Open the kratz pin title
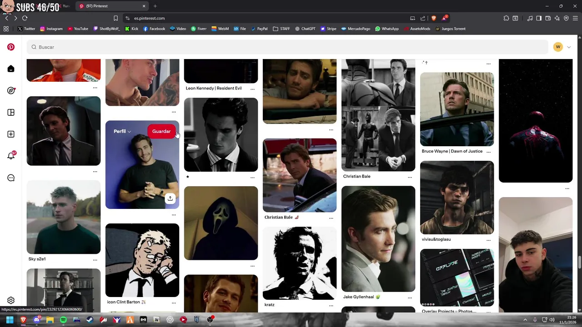This screenshot has width=582, height=327. point(269,305)
